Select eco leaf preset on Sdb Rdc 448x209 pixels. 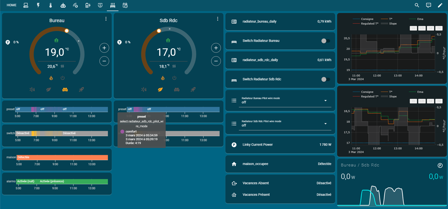pyautogui.click(x=160, y=89)
